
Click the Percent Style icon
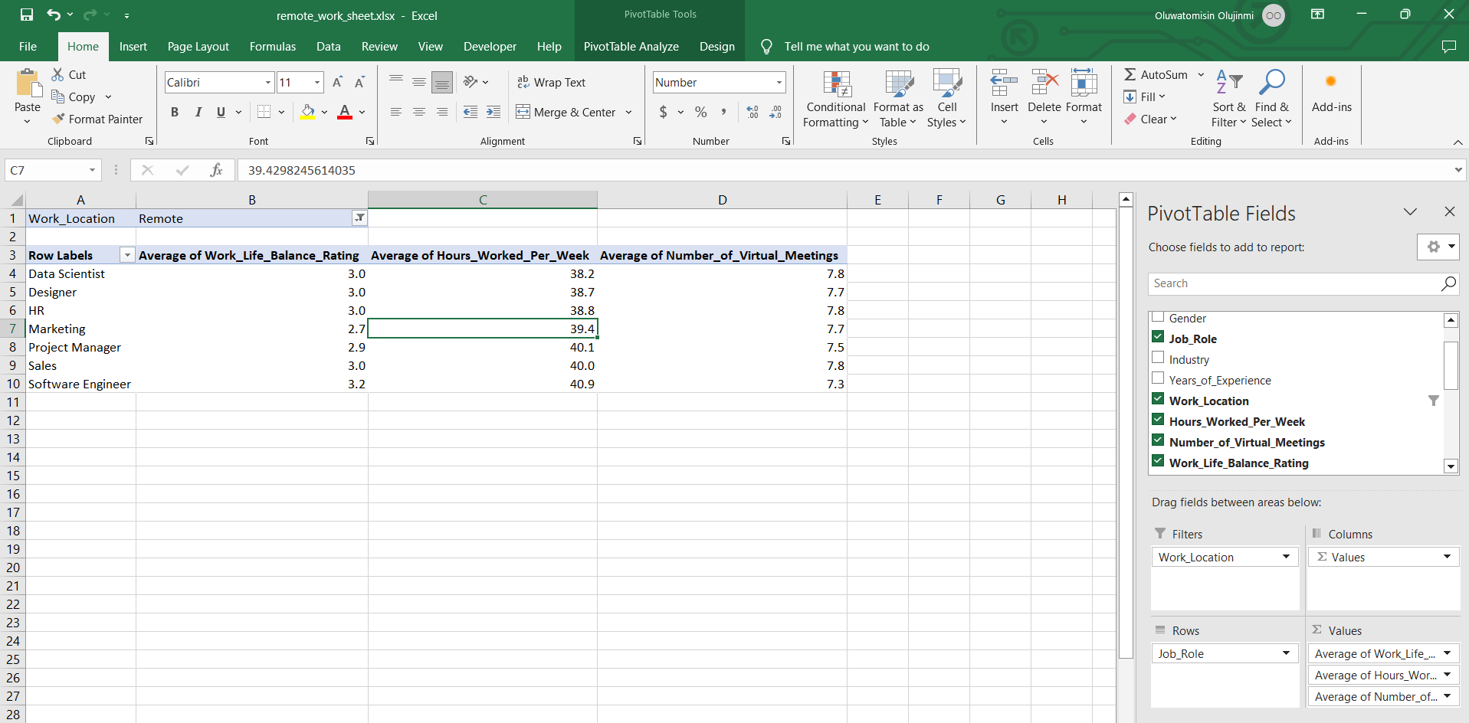(700, 112)
